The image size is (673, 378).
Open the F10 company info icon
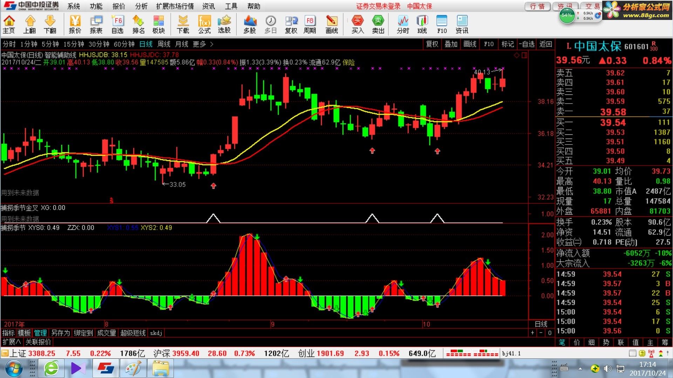(x=442, y=24)
